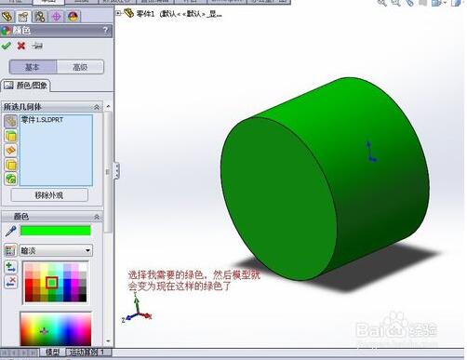The width and height of the screenshot is (467, 360).
Task: Switch to the PropertyManager tab icon
Action: point(23,17)
